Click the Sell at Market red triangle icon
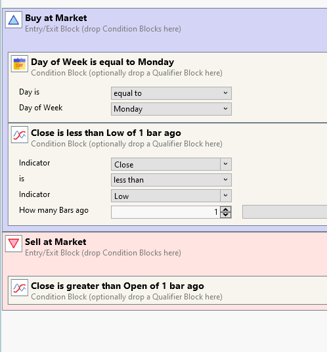327x352 pixels. click(14, 244)
